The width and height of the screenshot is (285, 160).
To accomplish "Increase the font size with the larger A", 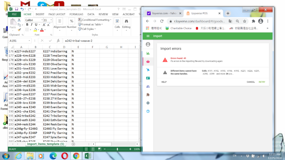I will [x=44, y=25].
